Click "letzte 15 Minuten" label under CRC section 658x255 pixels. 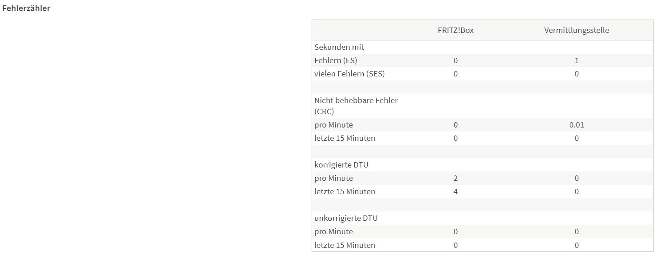345,138
